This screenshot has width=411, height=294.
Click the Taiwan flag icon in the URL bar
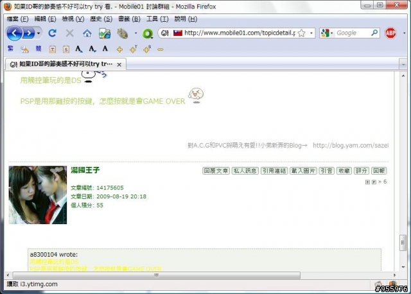(178, 33)
